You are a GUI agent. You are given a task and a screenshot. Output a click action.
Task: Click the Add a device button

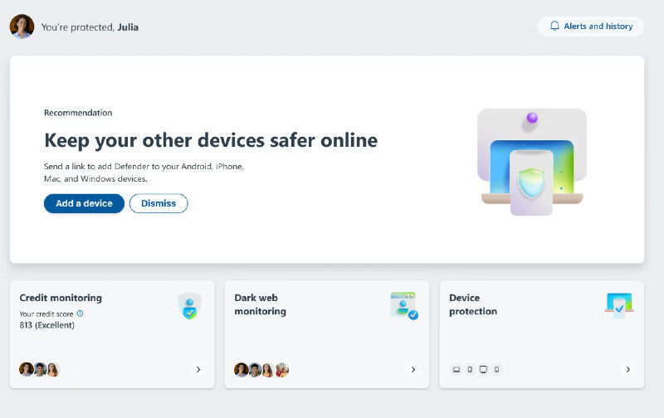84,203
